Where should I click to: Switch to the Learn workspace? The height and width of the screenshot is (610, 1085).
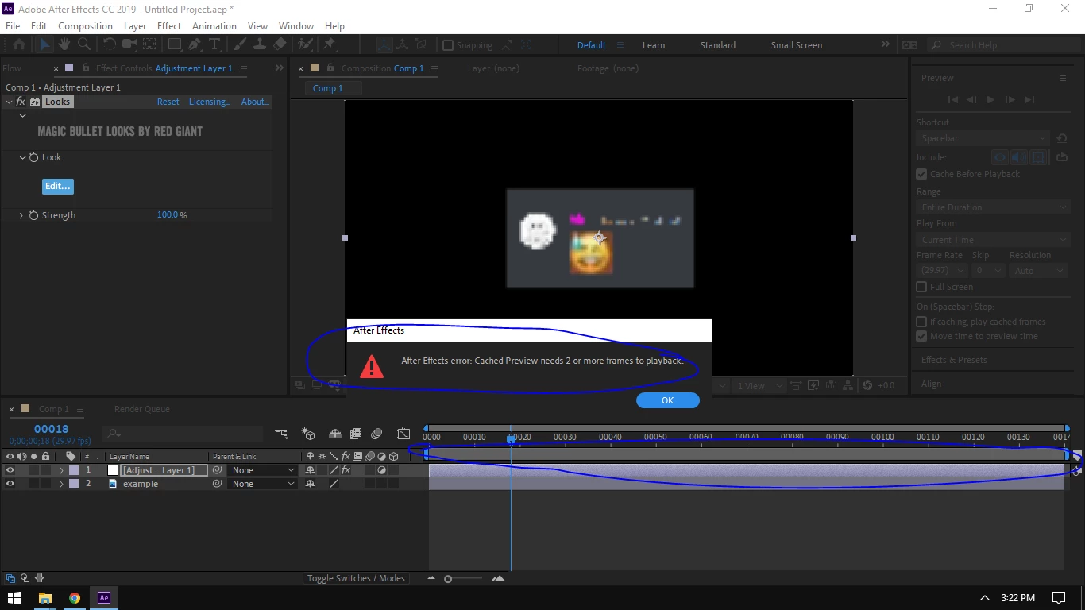click(654, 45)
